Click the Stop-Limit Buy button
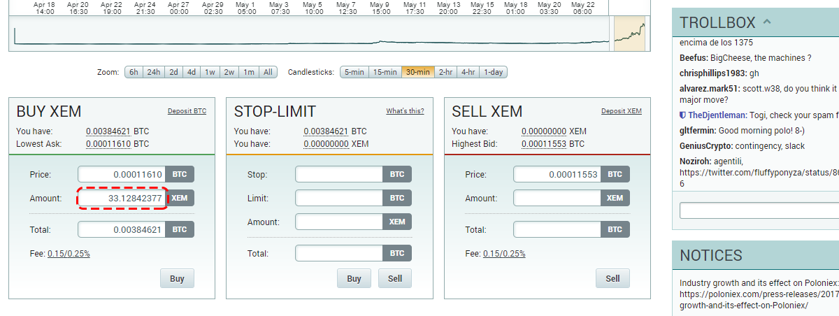The height and width of the screenshot is (316, 839). 354,278
